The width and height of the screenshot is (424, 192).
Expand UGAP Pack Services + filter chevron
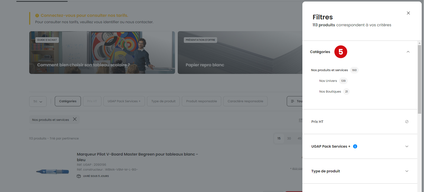pos(407,146)
